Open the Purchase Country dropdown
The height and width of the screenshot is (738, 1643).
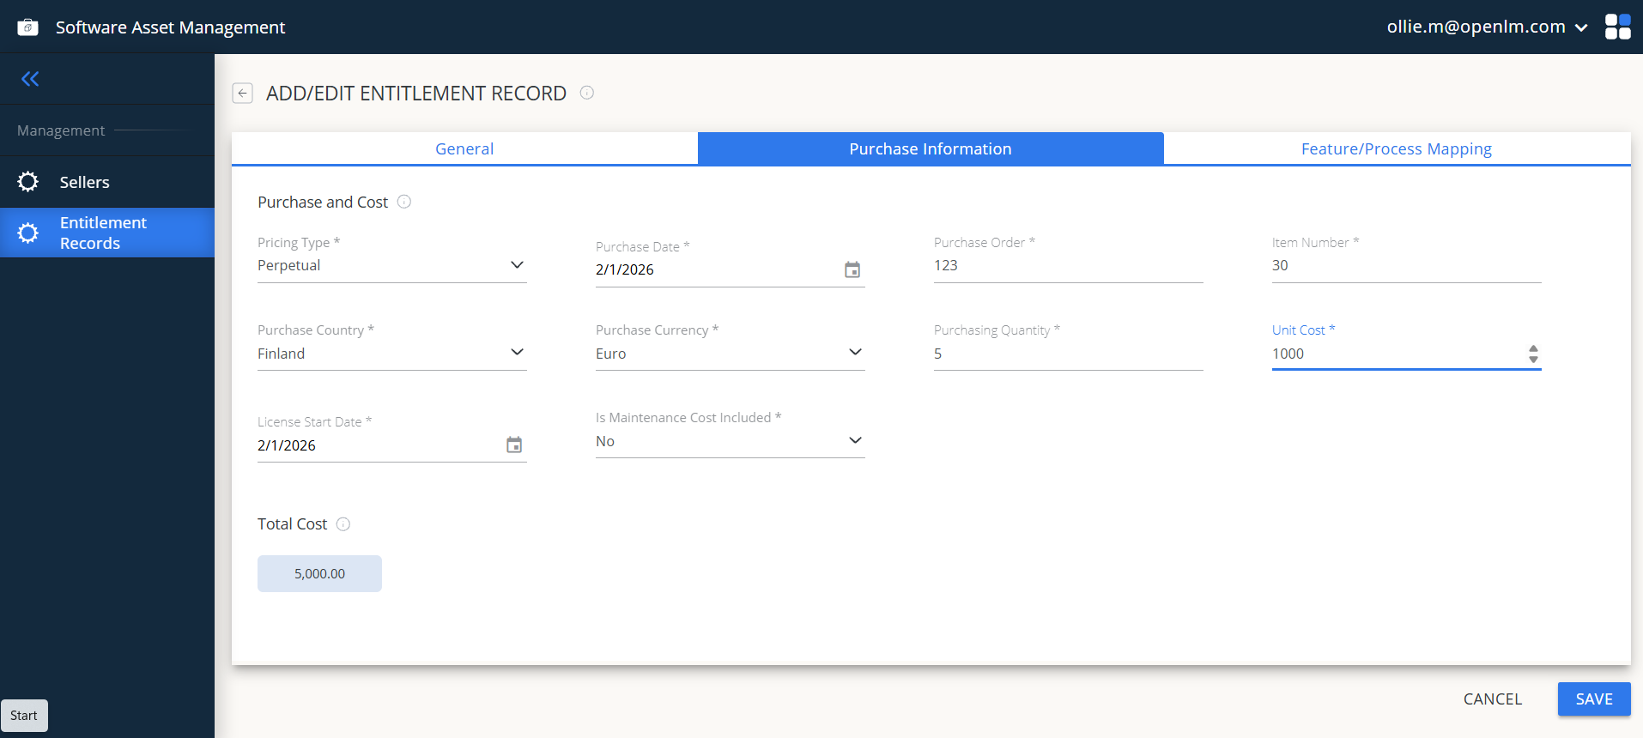[517, 353]
